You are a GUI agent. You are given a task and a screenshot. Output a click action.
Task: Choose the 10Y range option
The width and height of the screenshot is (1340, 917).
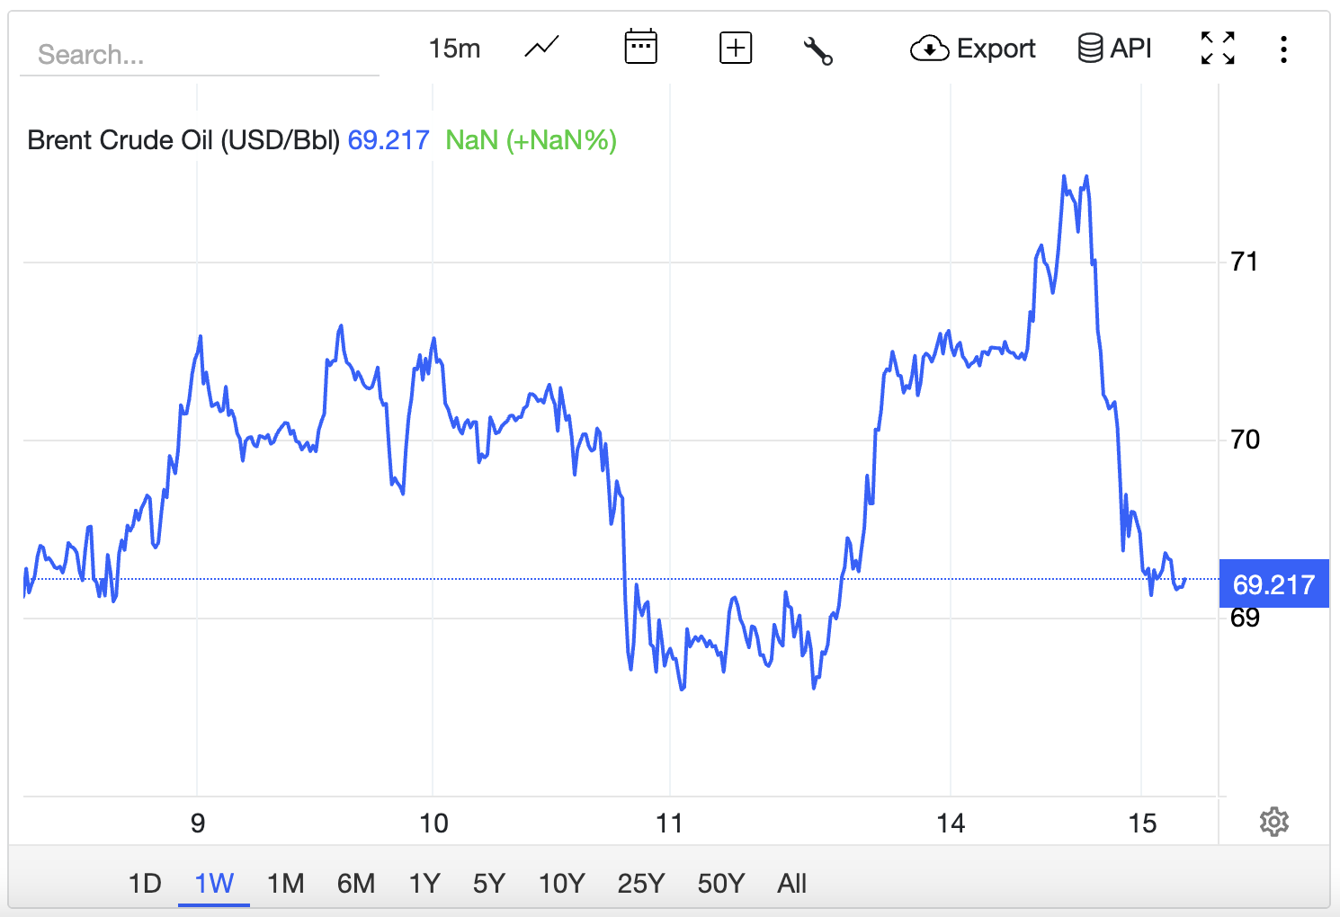point(561,884)
